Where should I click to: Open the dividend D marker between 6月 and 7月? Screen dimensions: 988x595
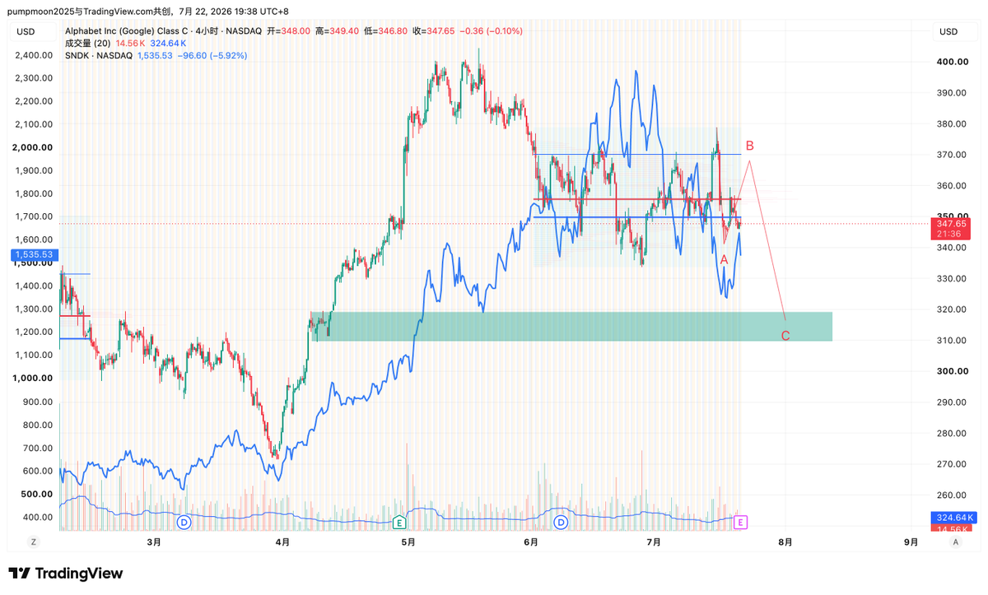tap(562, 522)
